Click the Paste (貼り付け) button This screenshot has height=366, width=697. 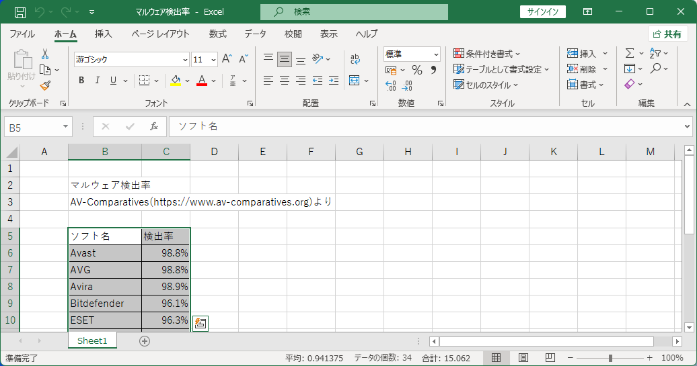[22, 68]
